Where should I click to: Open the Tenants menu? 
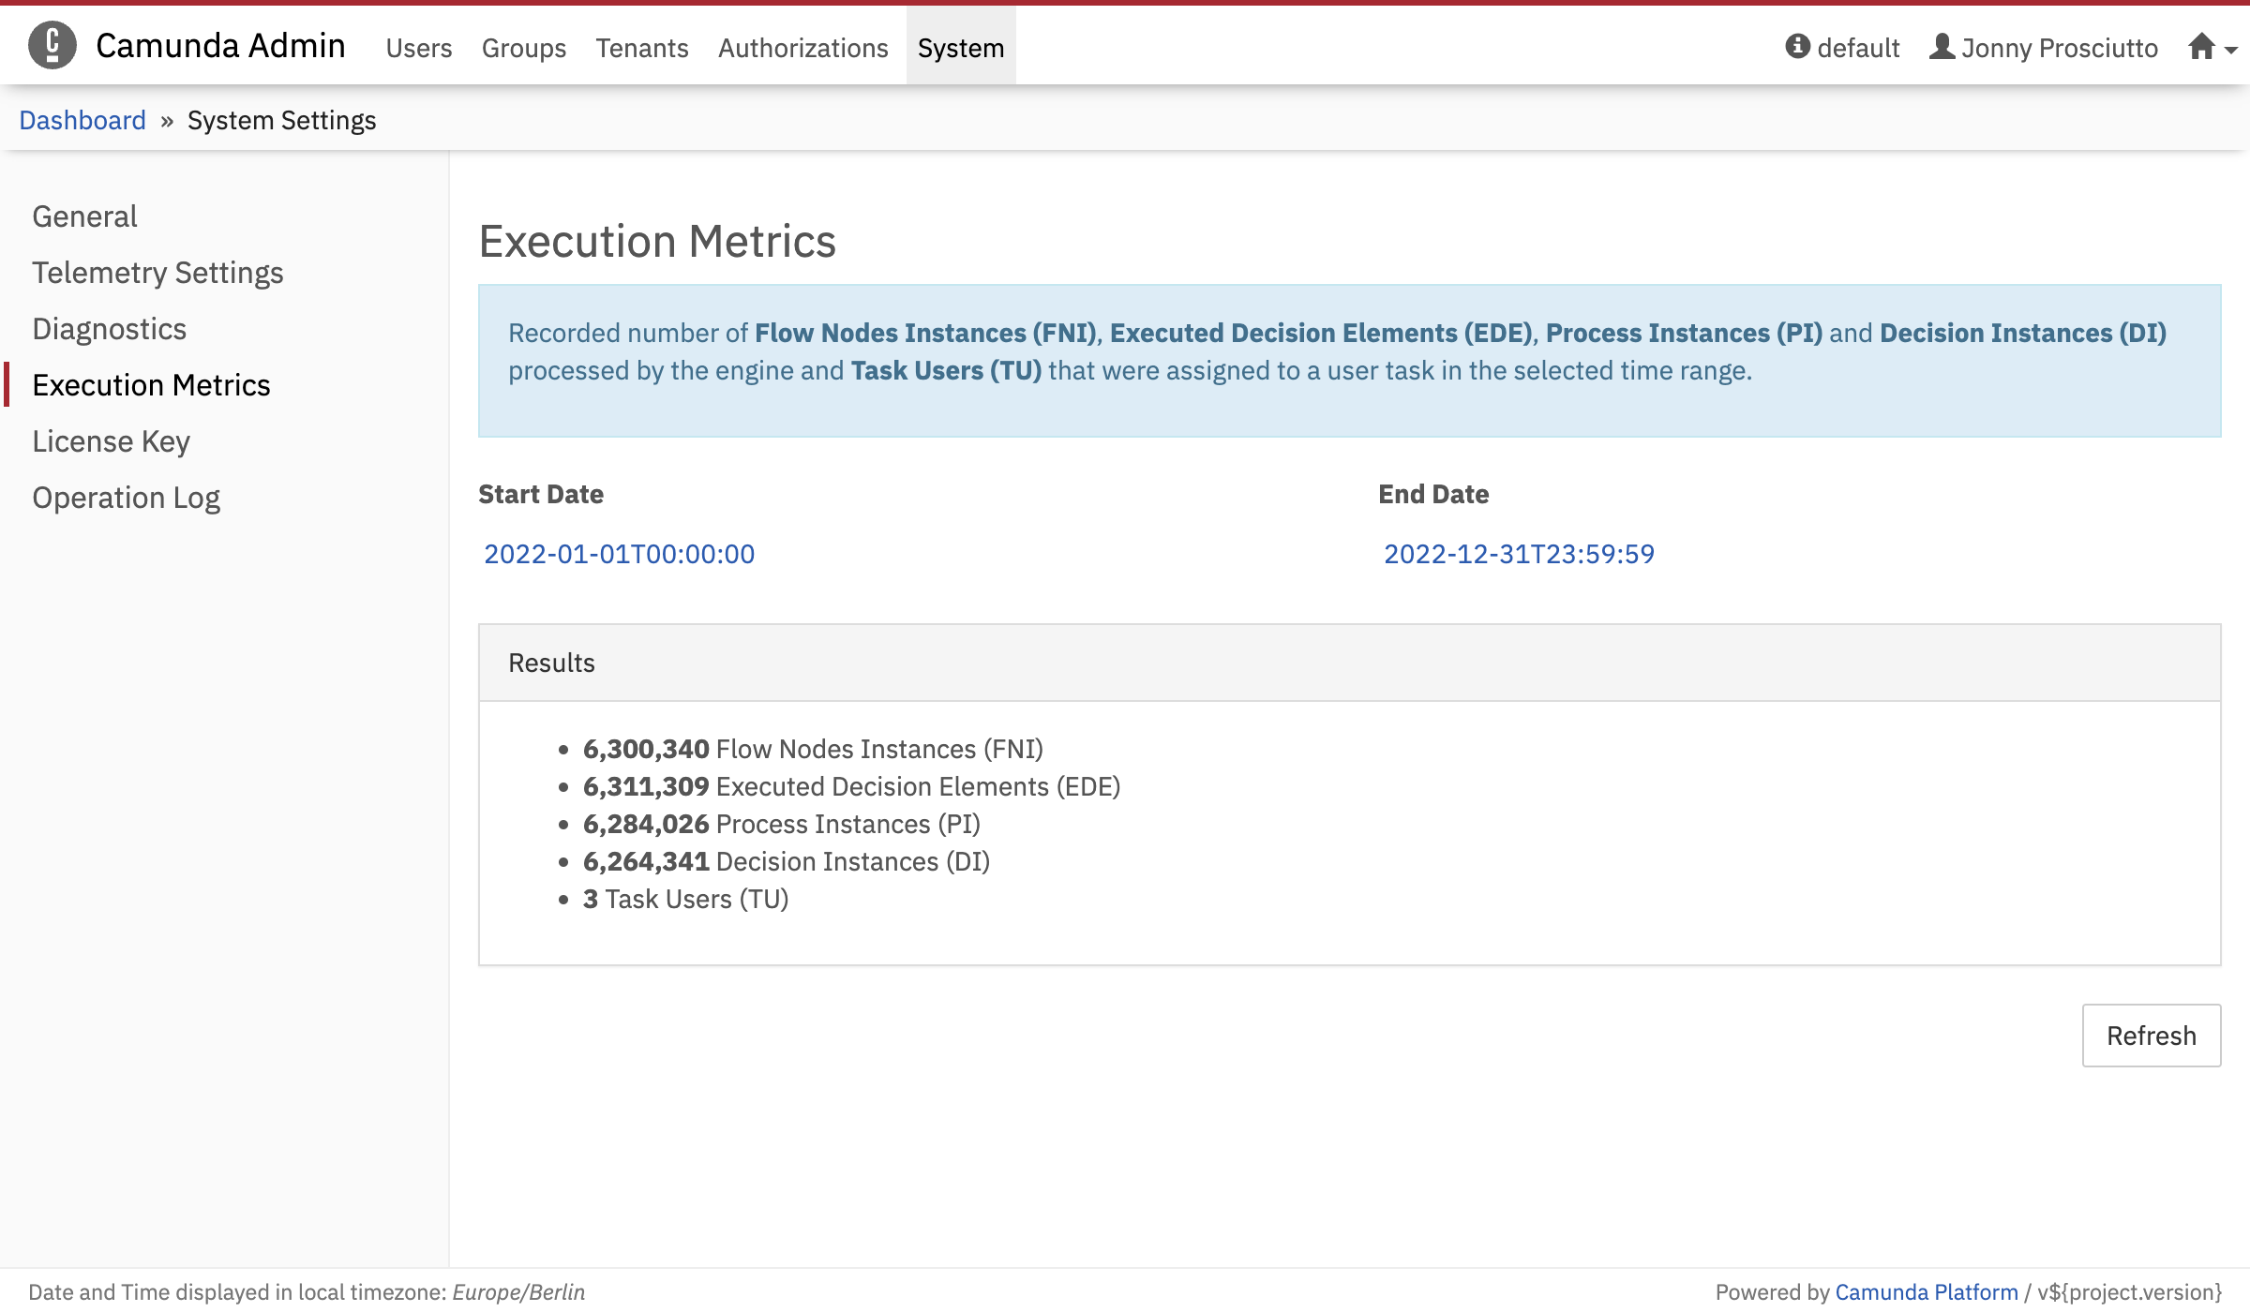pos(642,48)
